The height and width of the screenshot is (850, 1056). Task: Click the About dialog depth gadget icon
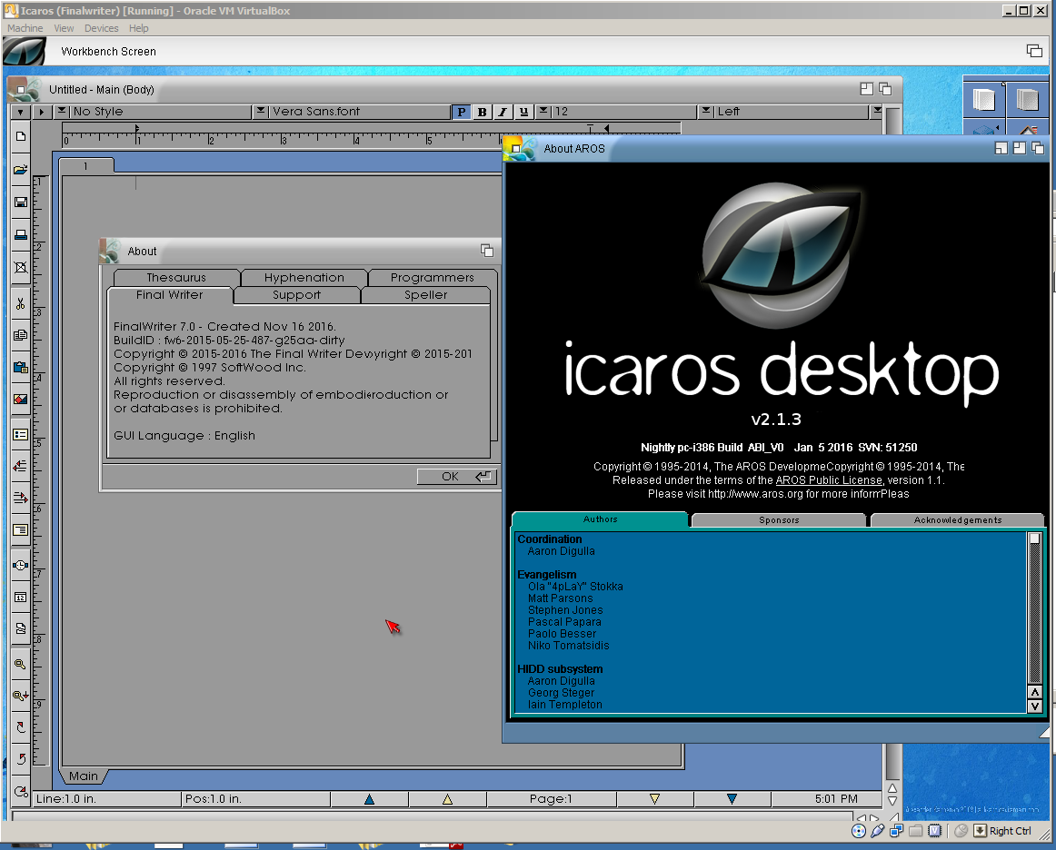[487, 251]
